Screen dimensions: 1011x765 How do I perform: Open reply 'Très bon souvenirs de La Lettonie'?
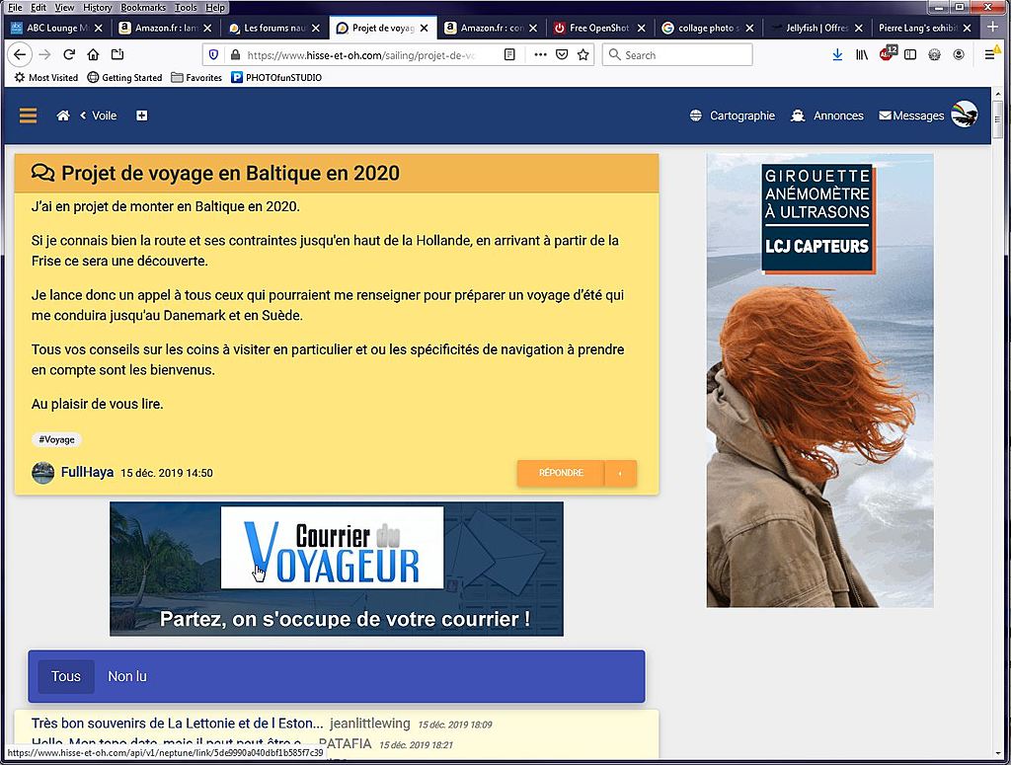coord(178,724)
